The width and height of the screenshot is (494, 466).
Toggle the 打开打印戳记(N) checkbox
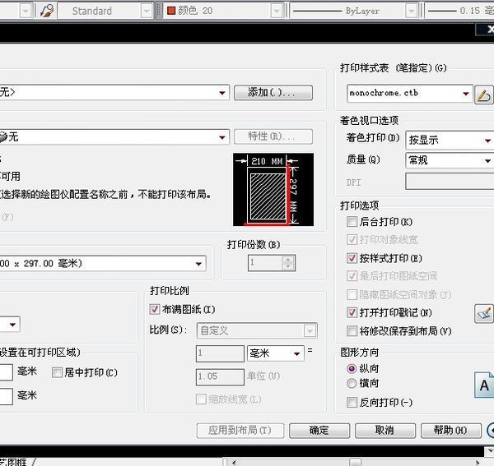pos(352,312)
